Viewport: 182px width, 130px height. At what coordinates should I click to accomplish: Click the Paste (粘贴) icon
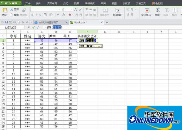(5, 10)
